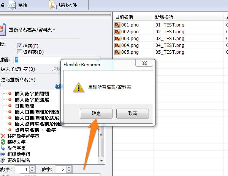Select file 001.png in the list
Viewport: 228px width, 176px height.
click(x=130, y=25)
